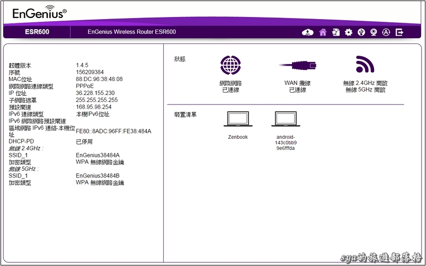
Task: Click 'EnGenius Wireless Router ESR600' title text
Action: [132, 32]
